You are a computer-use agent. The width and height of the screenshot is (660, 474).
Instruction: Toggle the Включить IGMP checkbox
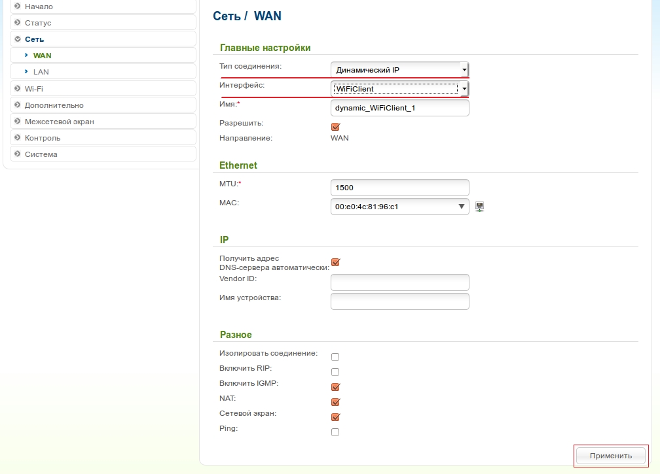(x=335, y=386)
